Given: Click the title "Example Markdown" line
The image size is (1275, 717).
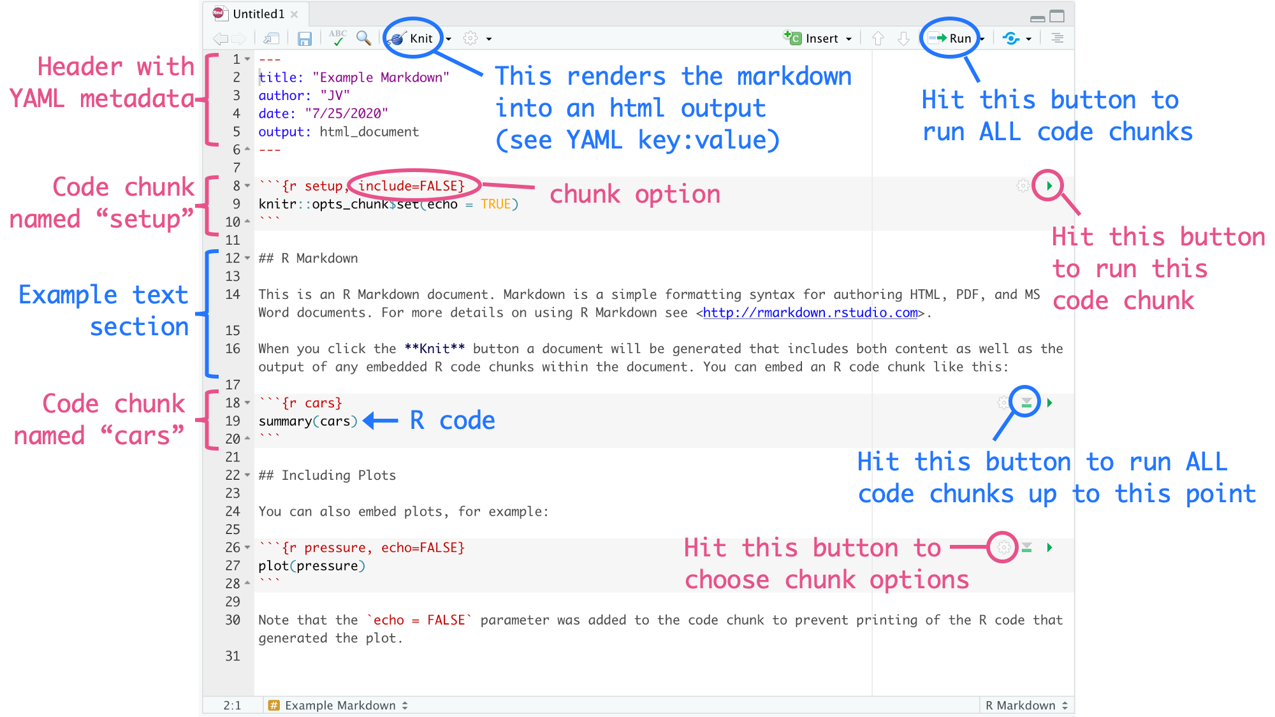Looking at the screenshot, I should [x=354, y=78].
